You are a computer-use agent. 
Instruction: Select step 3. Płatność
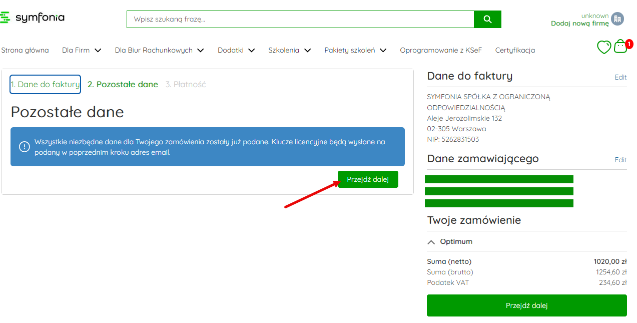pyautogui.click(x=186, y=84)
